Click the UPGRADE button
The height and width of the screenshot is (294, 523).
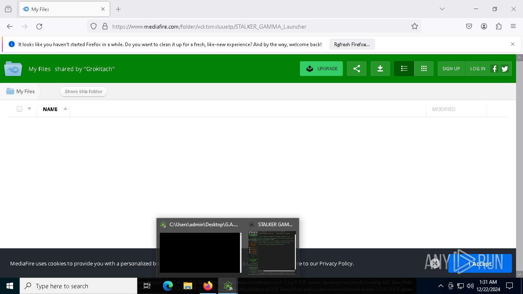coord(321,69)
